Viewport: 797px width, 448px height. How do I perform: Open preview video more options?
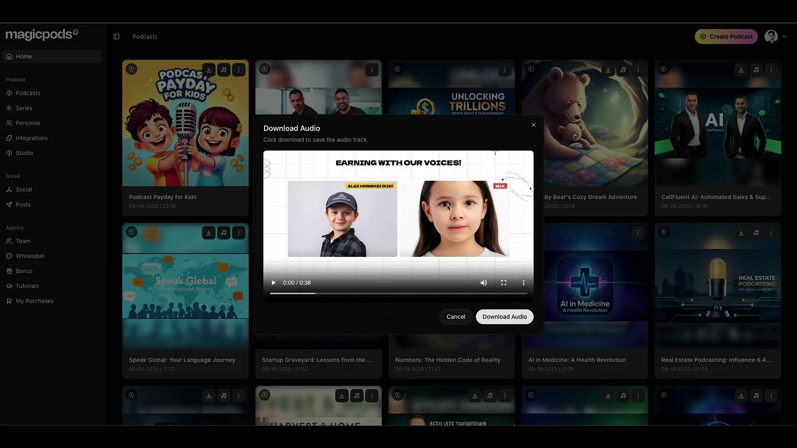coord(524,282)
